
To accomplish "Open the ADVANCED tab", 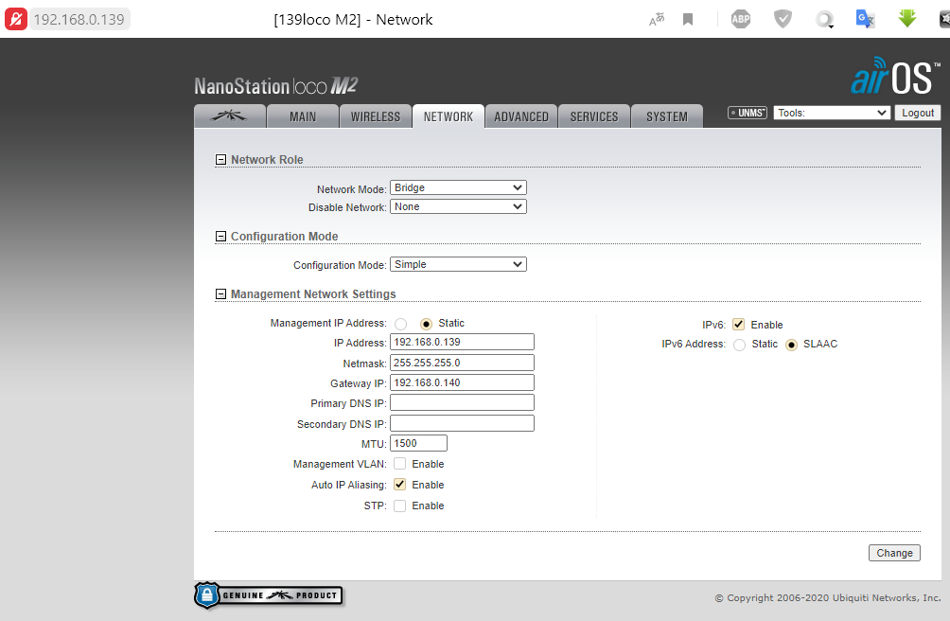I will [521, 116].
